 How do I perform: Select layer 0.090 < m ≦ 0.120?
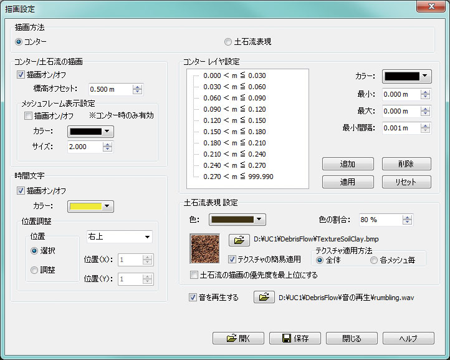pyautogui.click(x=234, y=109)
